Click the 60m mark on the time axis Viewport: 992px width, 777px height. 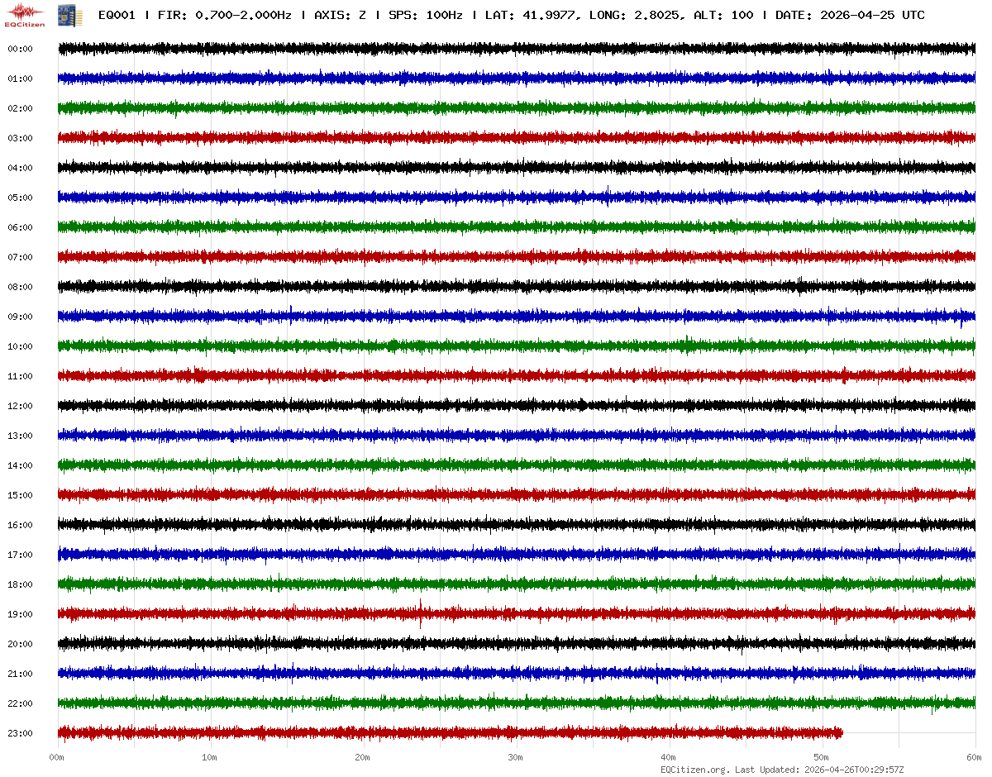click(x=975, y=757)
